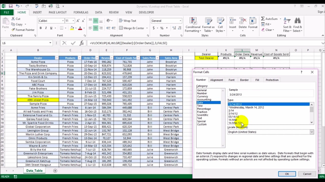The height and width of the screenshot is (182, 325).
Task: Select Custom in Category list
Action: click(201, 124)
